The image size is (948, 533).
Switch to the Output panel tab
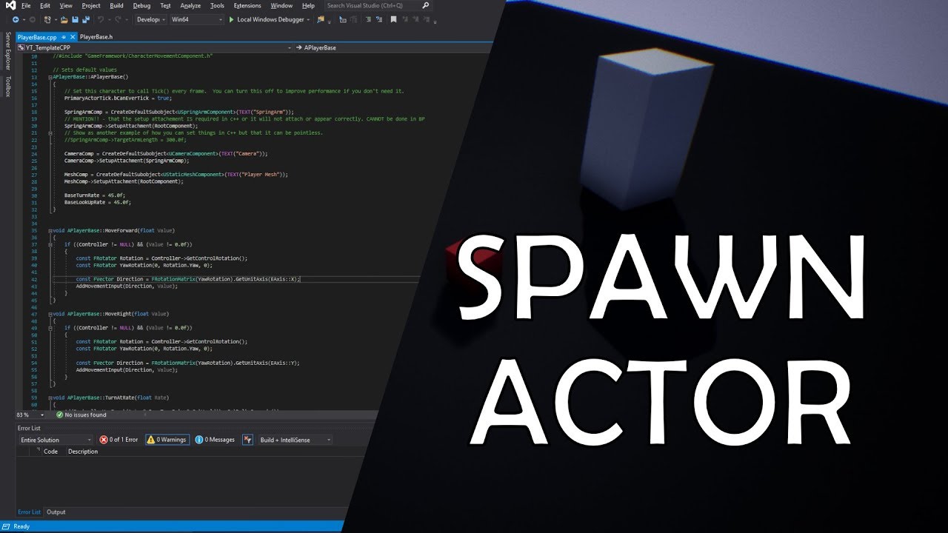[x=56, y=512]
